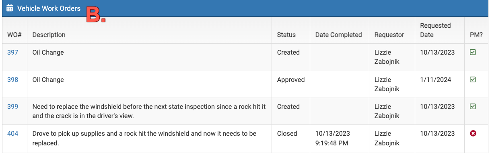Select the Closed status cell of WO 404
The width and height of the screenshot is (490, 153).
click(x=287, y=133)
